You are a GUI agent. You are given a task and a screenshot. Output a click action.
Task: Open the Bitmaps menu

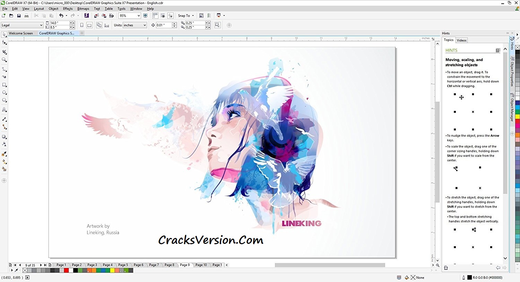coord(83,9)
